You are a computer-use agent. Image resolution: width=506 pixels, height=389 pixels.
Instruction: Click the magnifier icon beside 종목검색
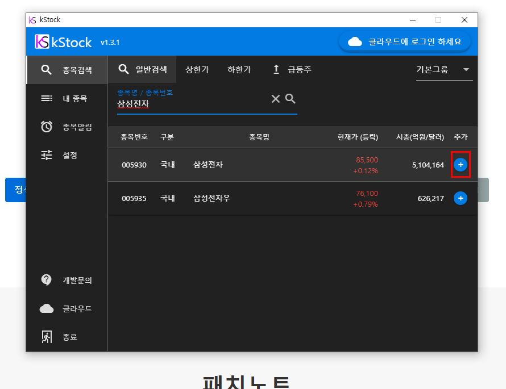pyautogui.click(x=47, y=70)
